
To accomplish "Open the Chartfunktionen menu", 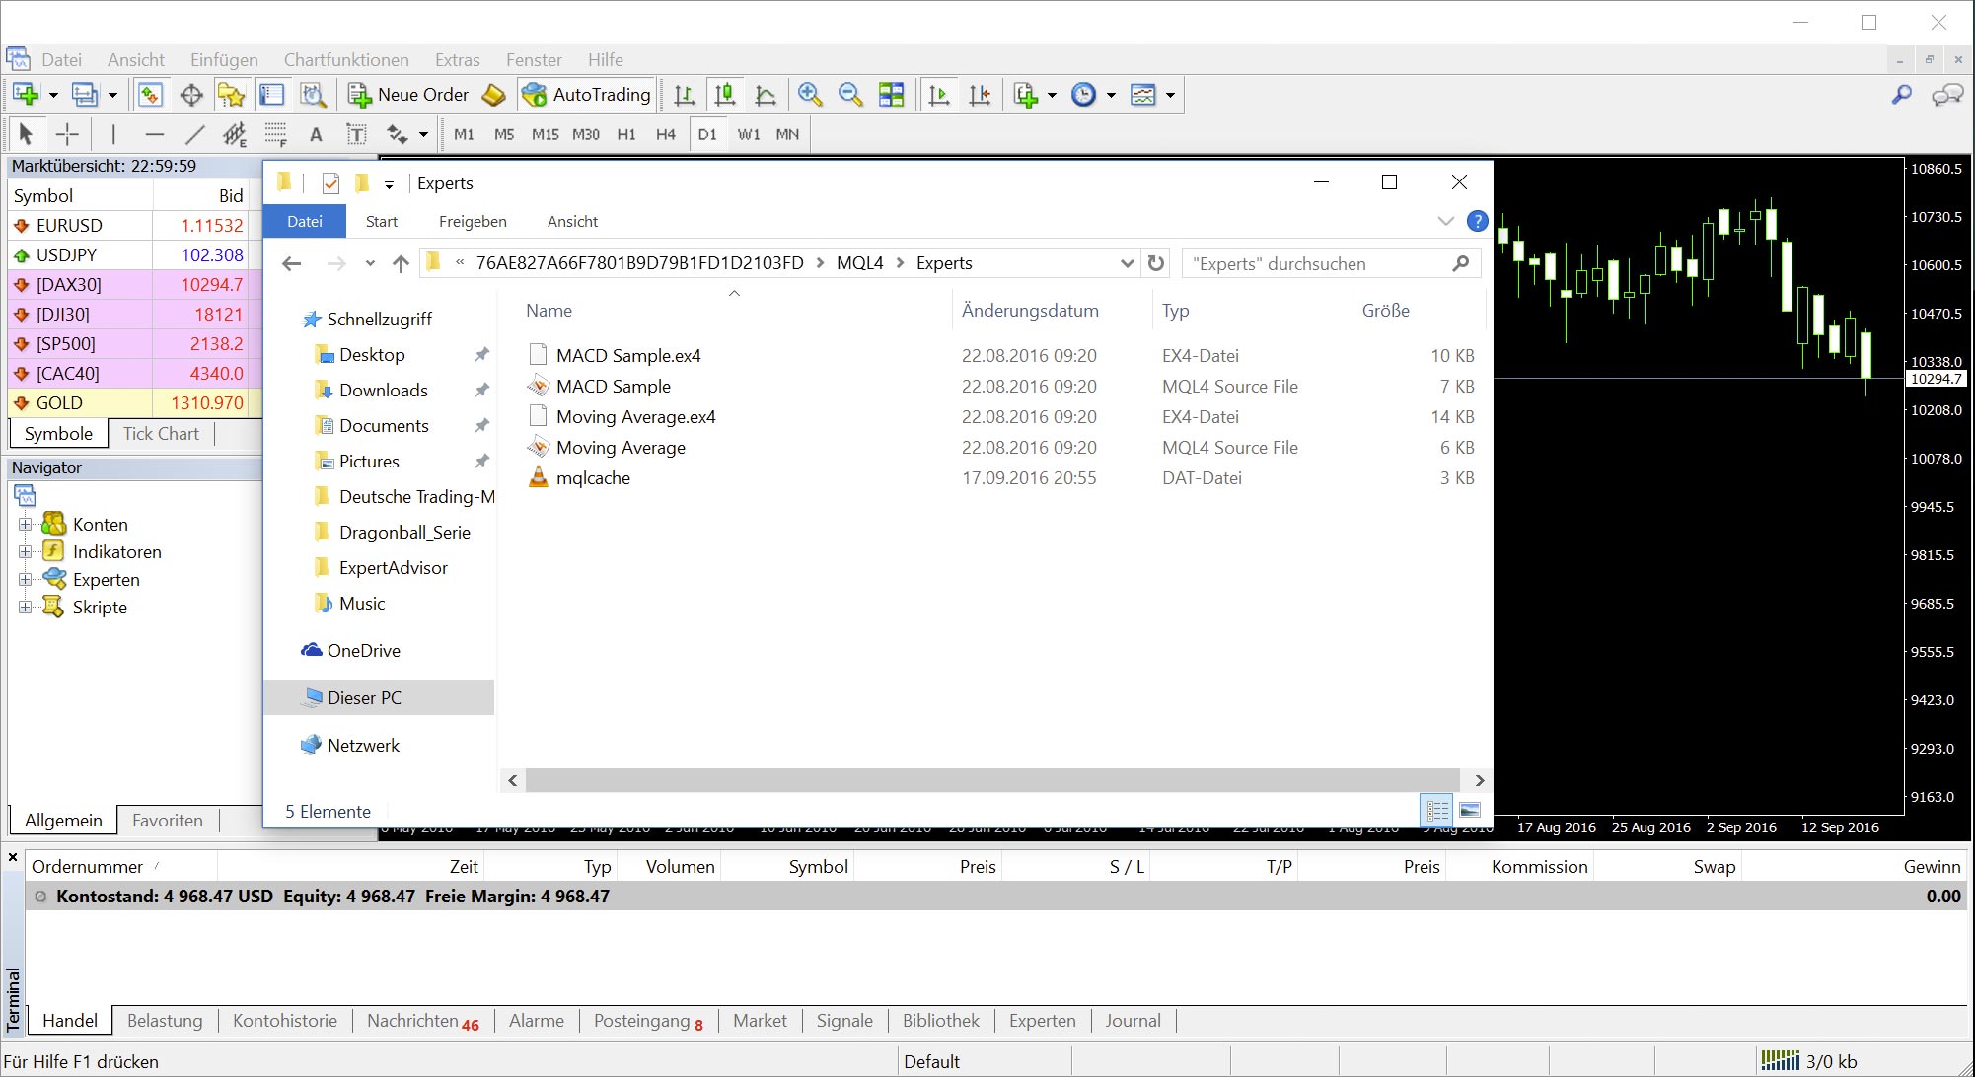I will click(x=346, y=60).
